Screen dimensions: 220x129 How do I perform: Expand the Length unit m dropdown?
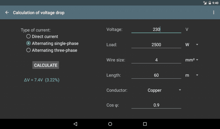192,75
